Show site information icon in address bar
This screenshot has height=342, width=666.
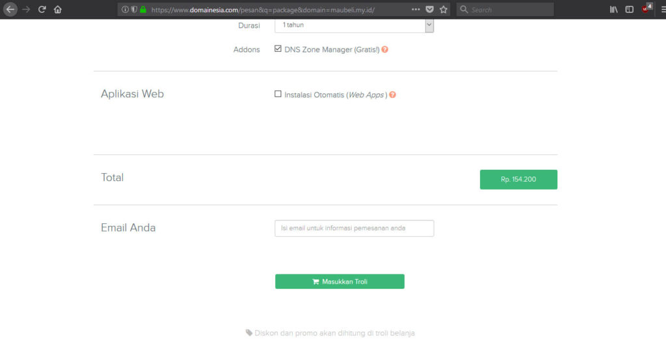click(125, 9)
